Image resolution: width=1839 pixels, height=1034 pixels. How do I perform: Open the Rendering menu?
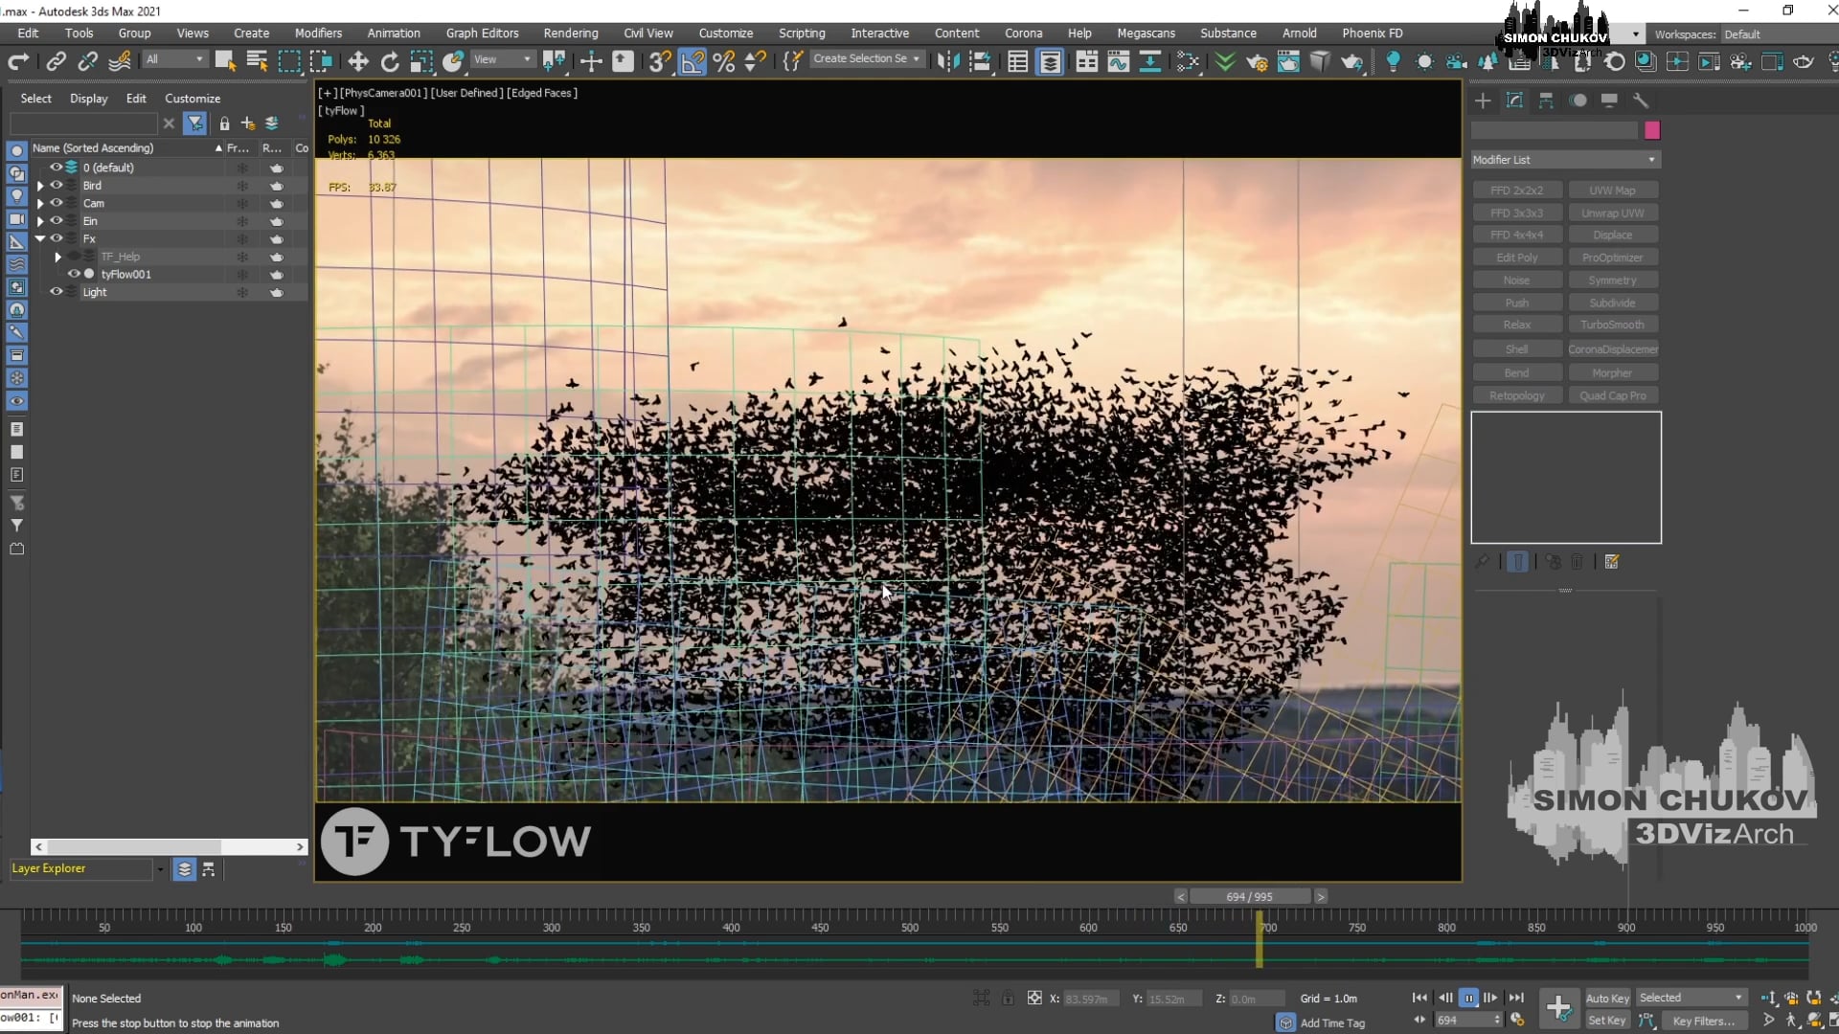click(x=570, y=33)
